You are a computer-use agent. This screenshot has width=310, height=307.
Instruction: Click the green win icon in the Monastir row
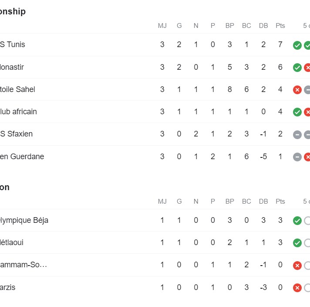tap(297, 68)
